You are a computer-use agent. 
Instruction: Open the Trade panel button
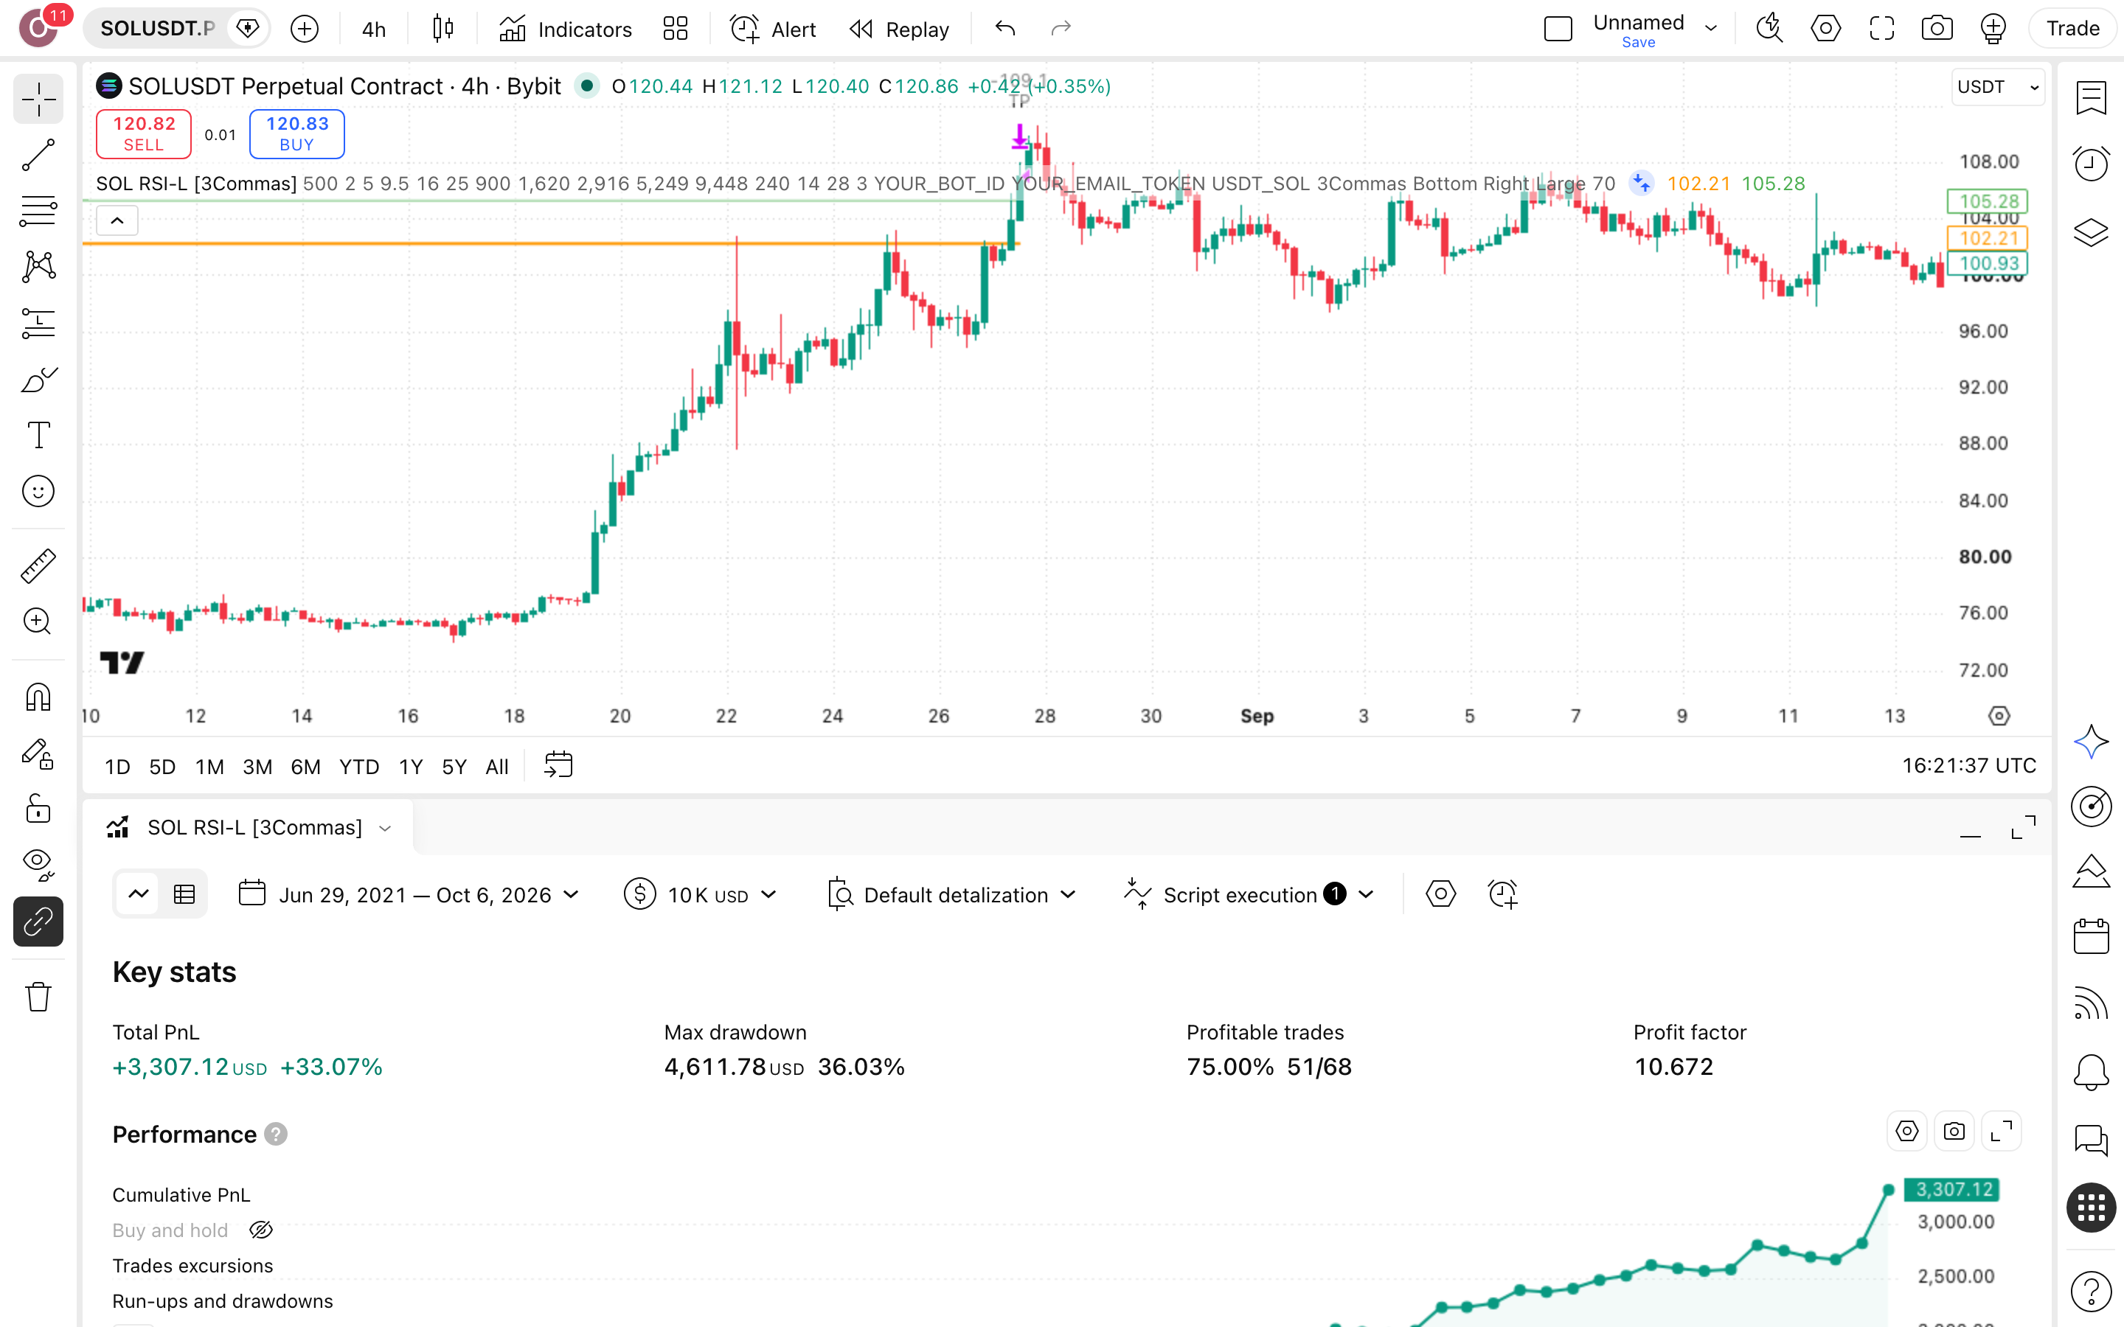[2072, 29]
